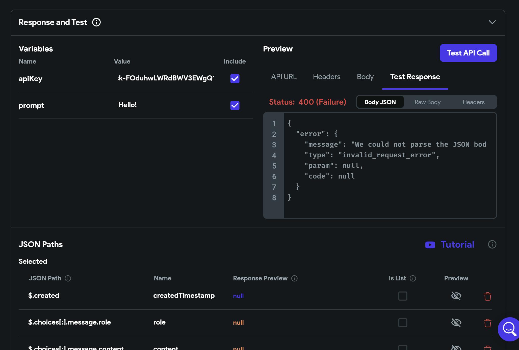Switch to the Body tab
This screenshot has width=519, height=350.
coord(365,77)
